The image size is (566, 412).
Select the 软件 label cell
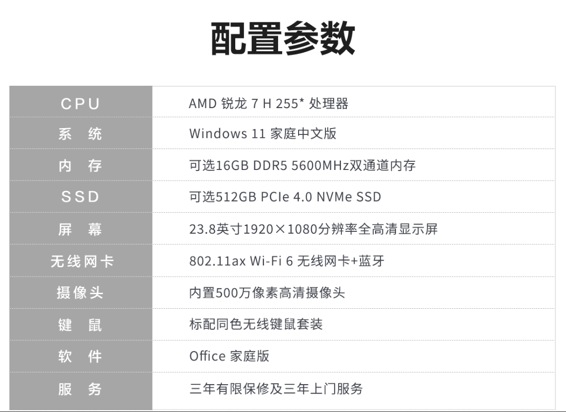80,356
